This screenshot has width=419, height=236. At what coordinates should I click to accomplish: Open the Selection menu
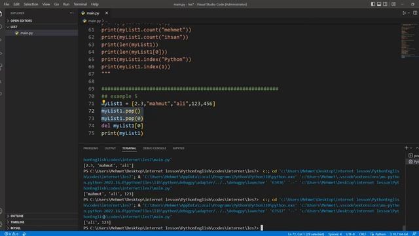(x=31, y=5)
